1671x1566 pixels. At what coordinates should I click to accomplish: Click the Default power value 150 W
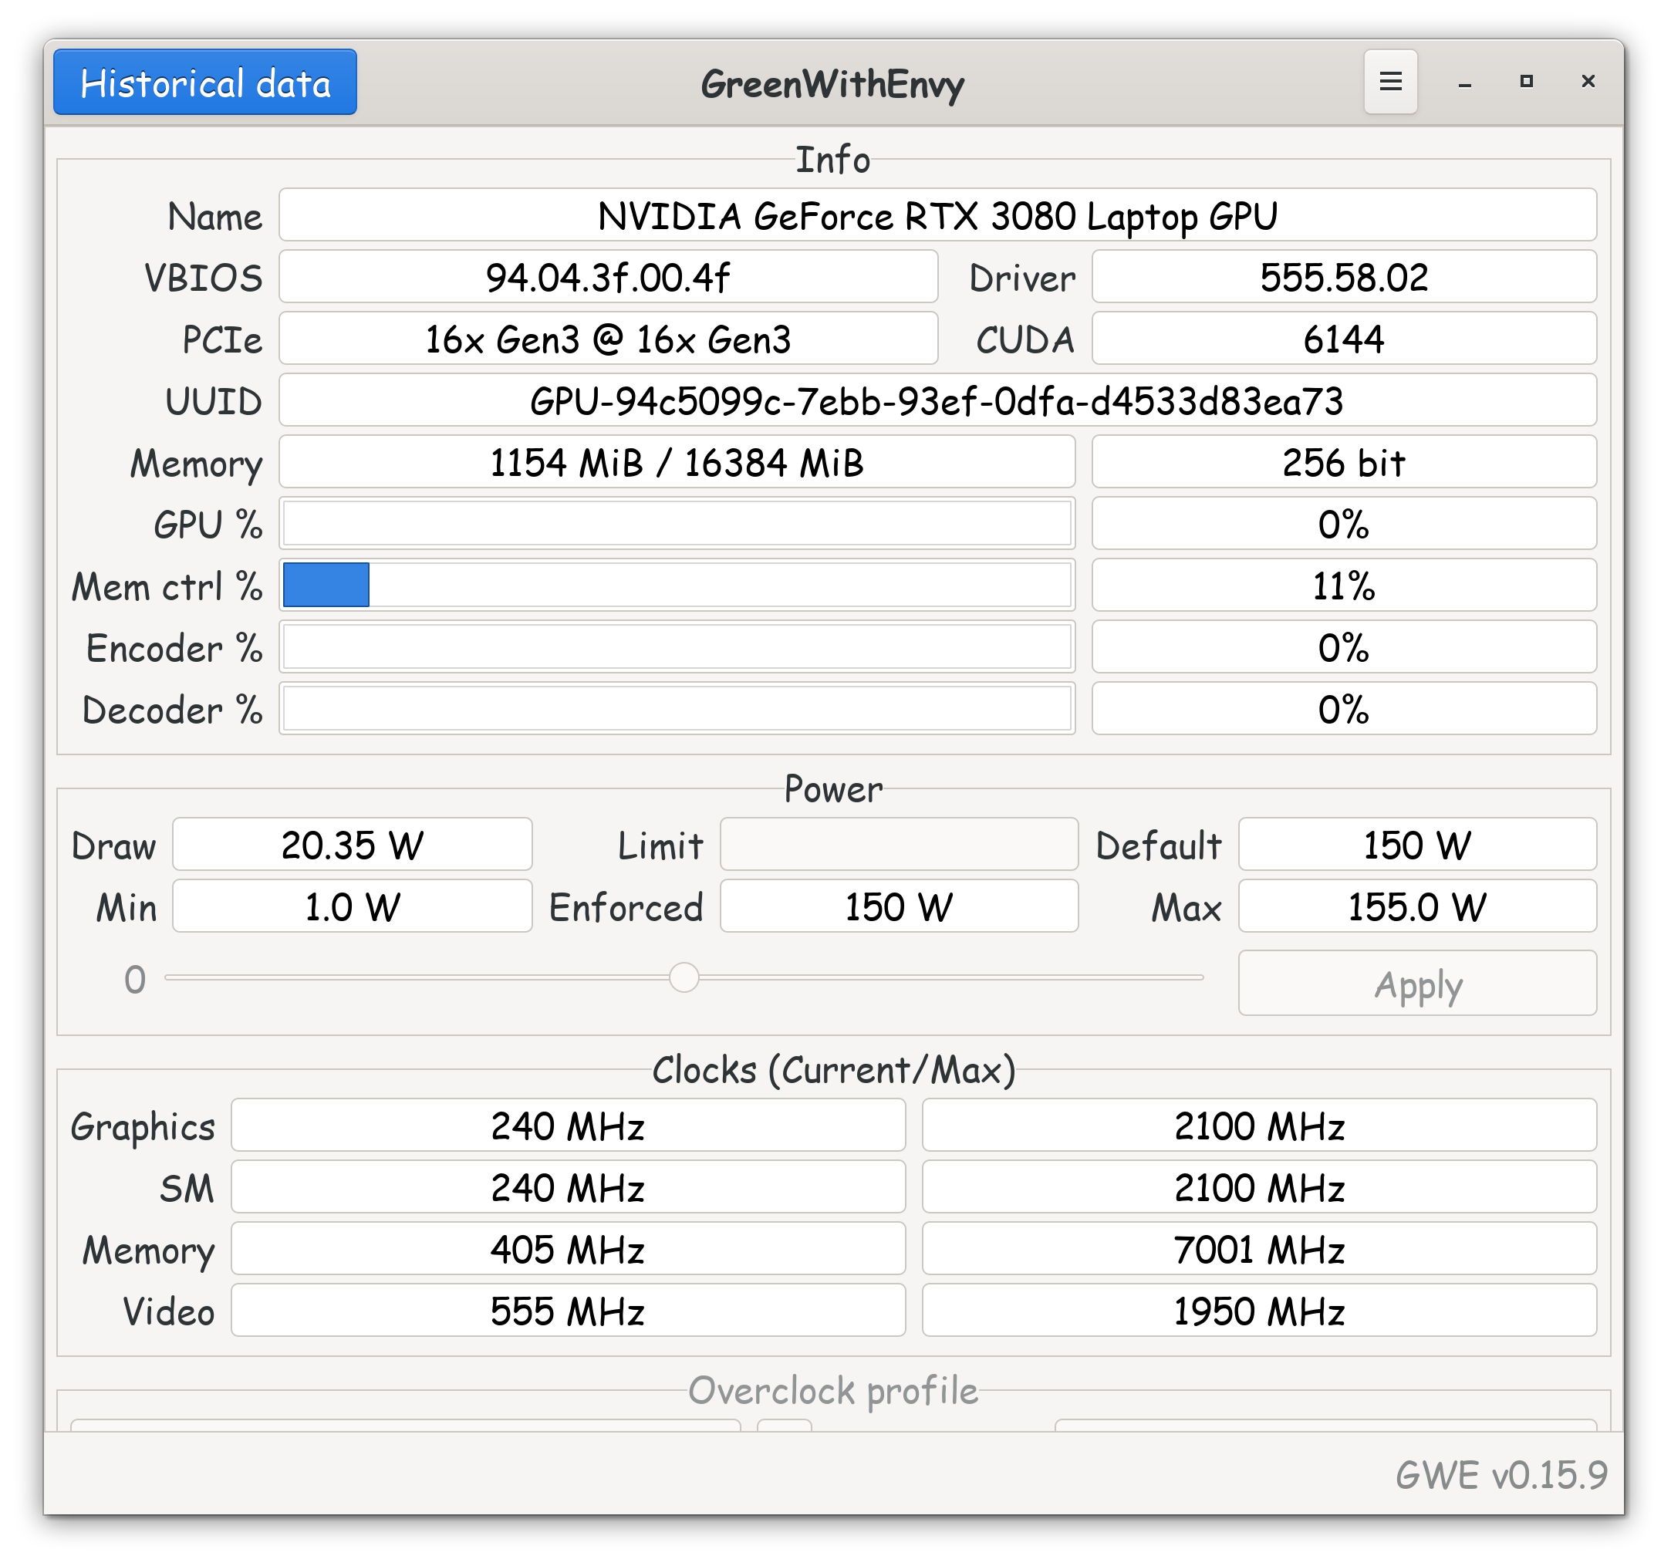pyautogui.click(x=1417, y=845)
